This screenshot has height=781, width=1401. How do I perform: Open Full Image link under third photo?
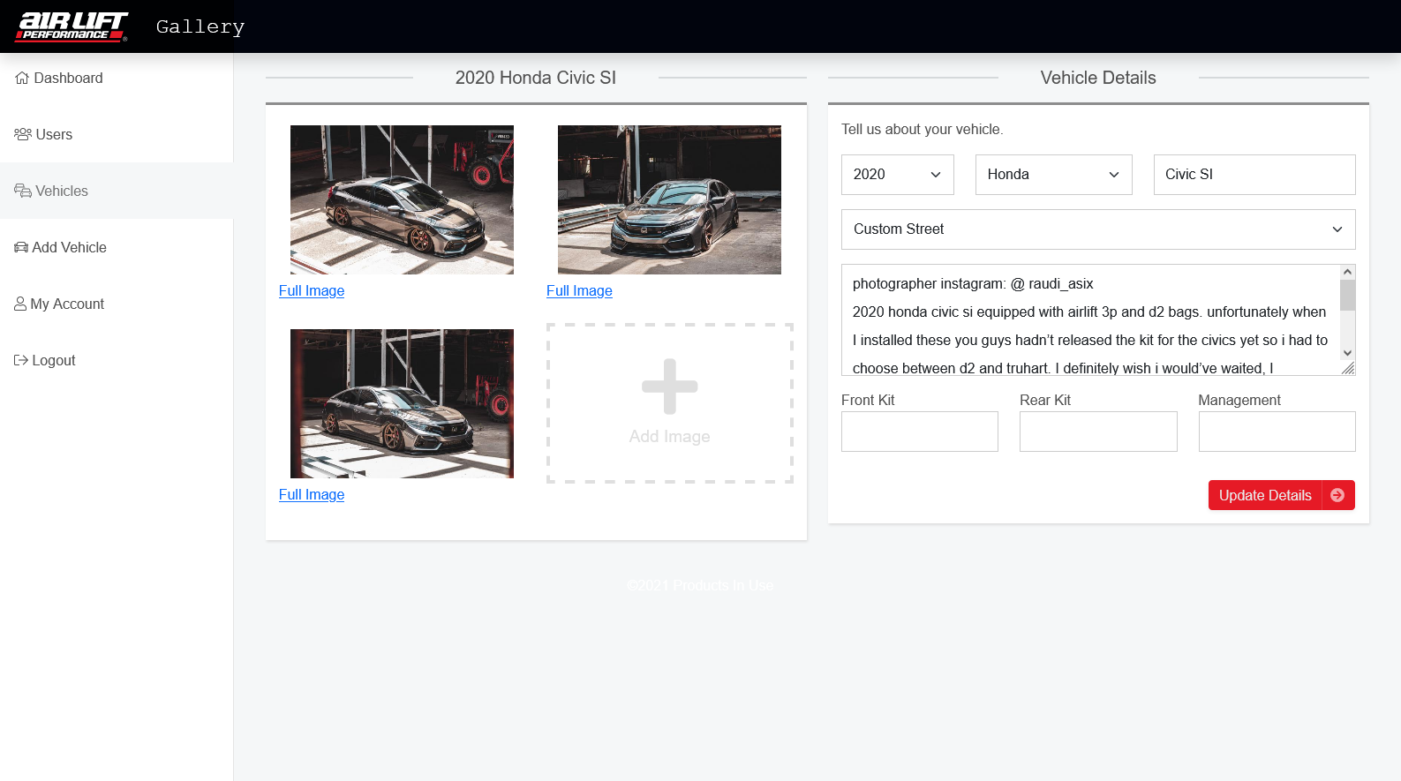coord(312,494)
